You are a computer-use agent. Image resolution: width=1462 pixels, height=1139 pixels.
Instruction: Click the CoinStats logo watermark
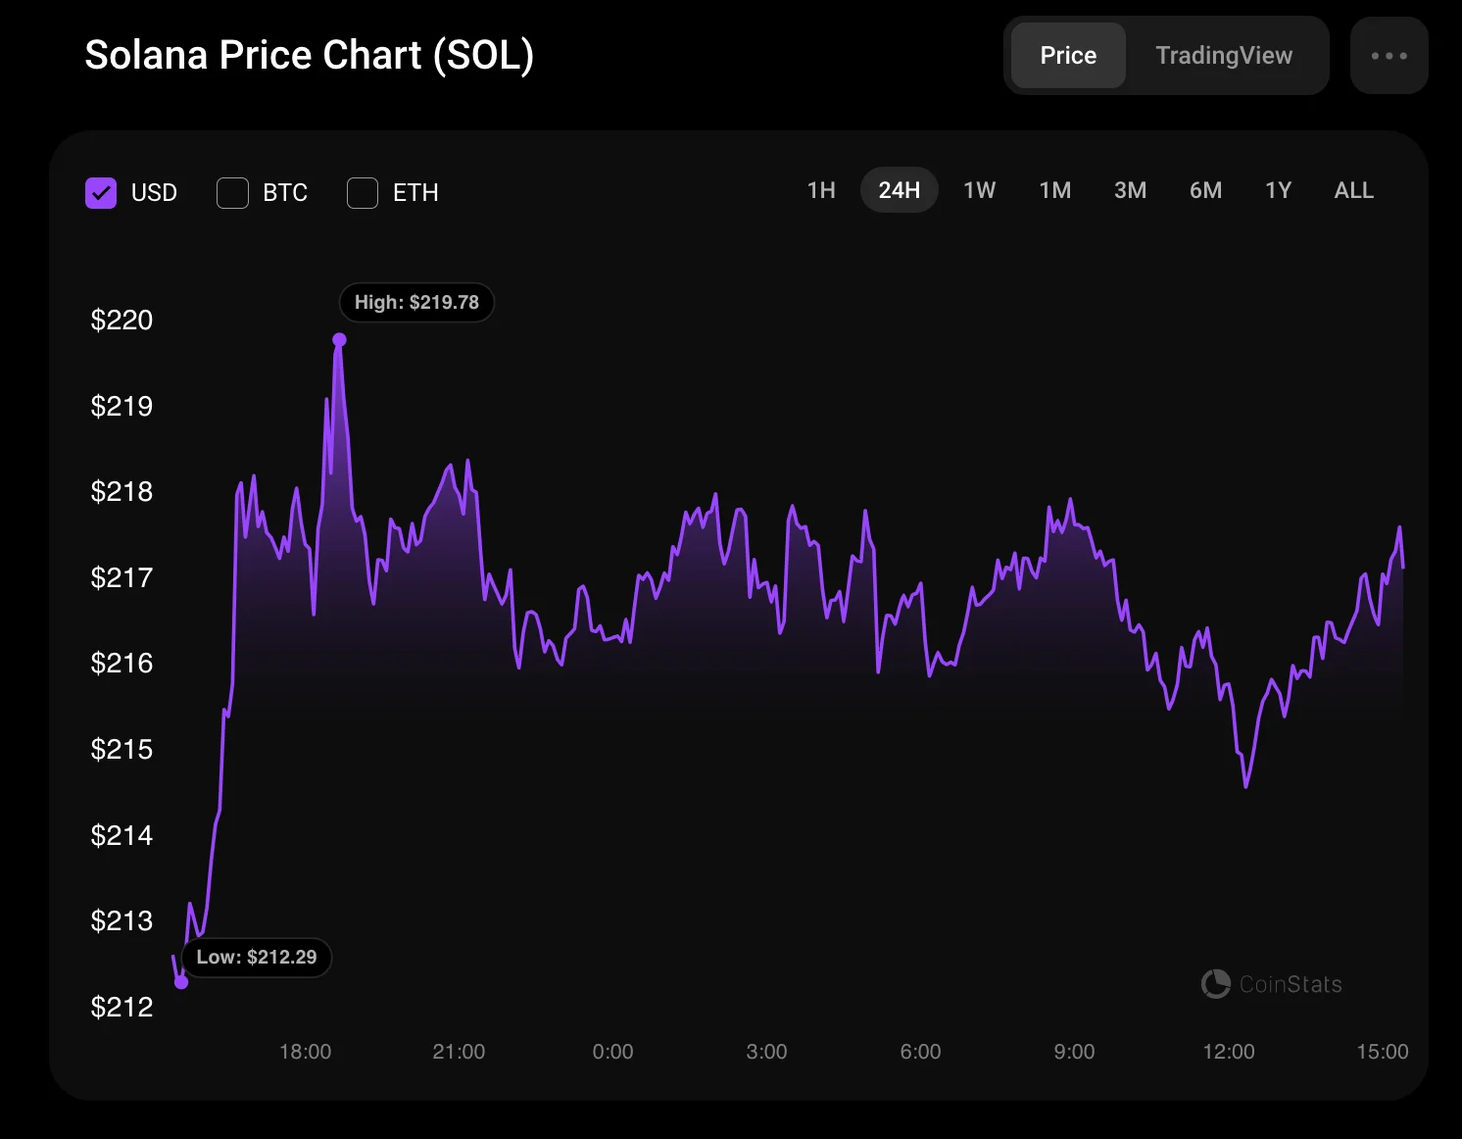pos(1271,984)
